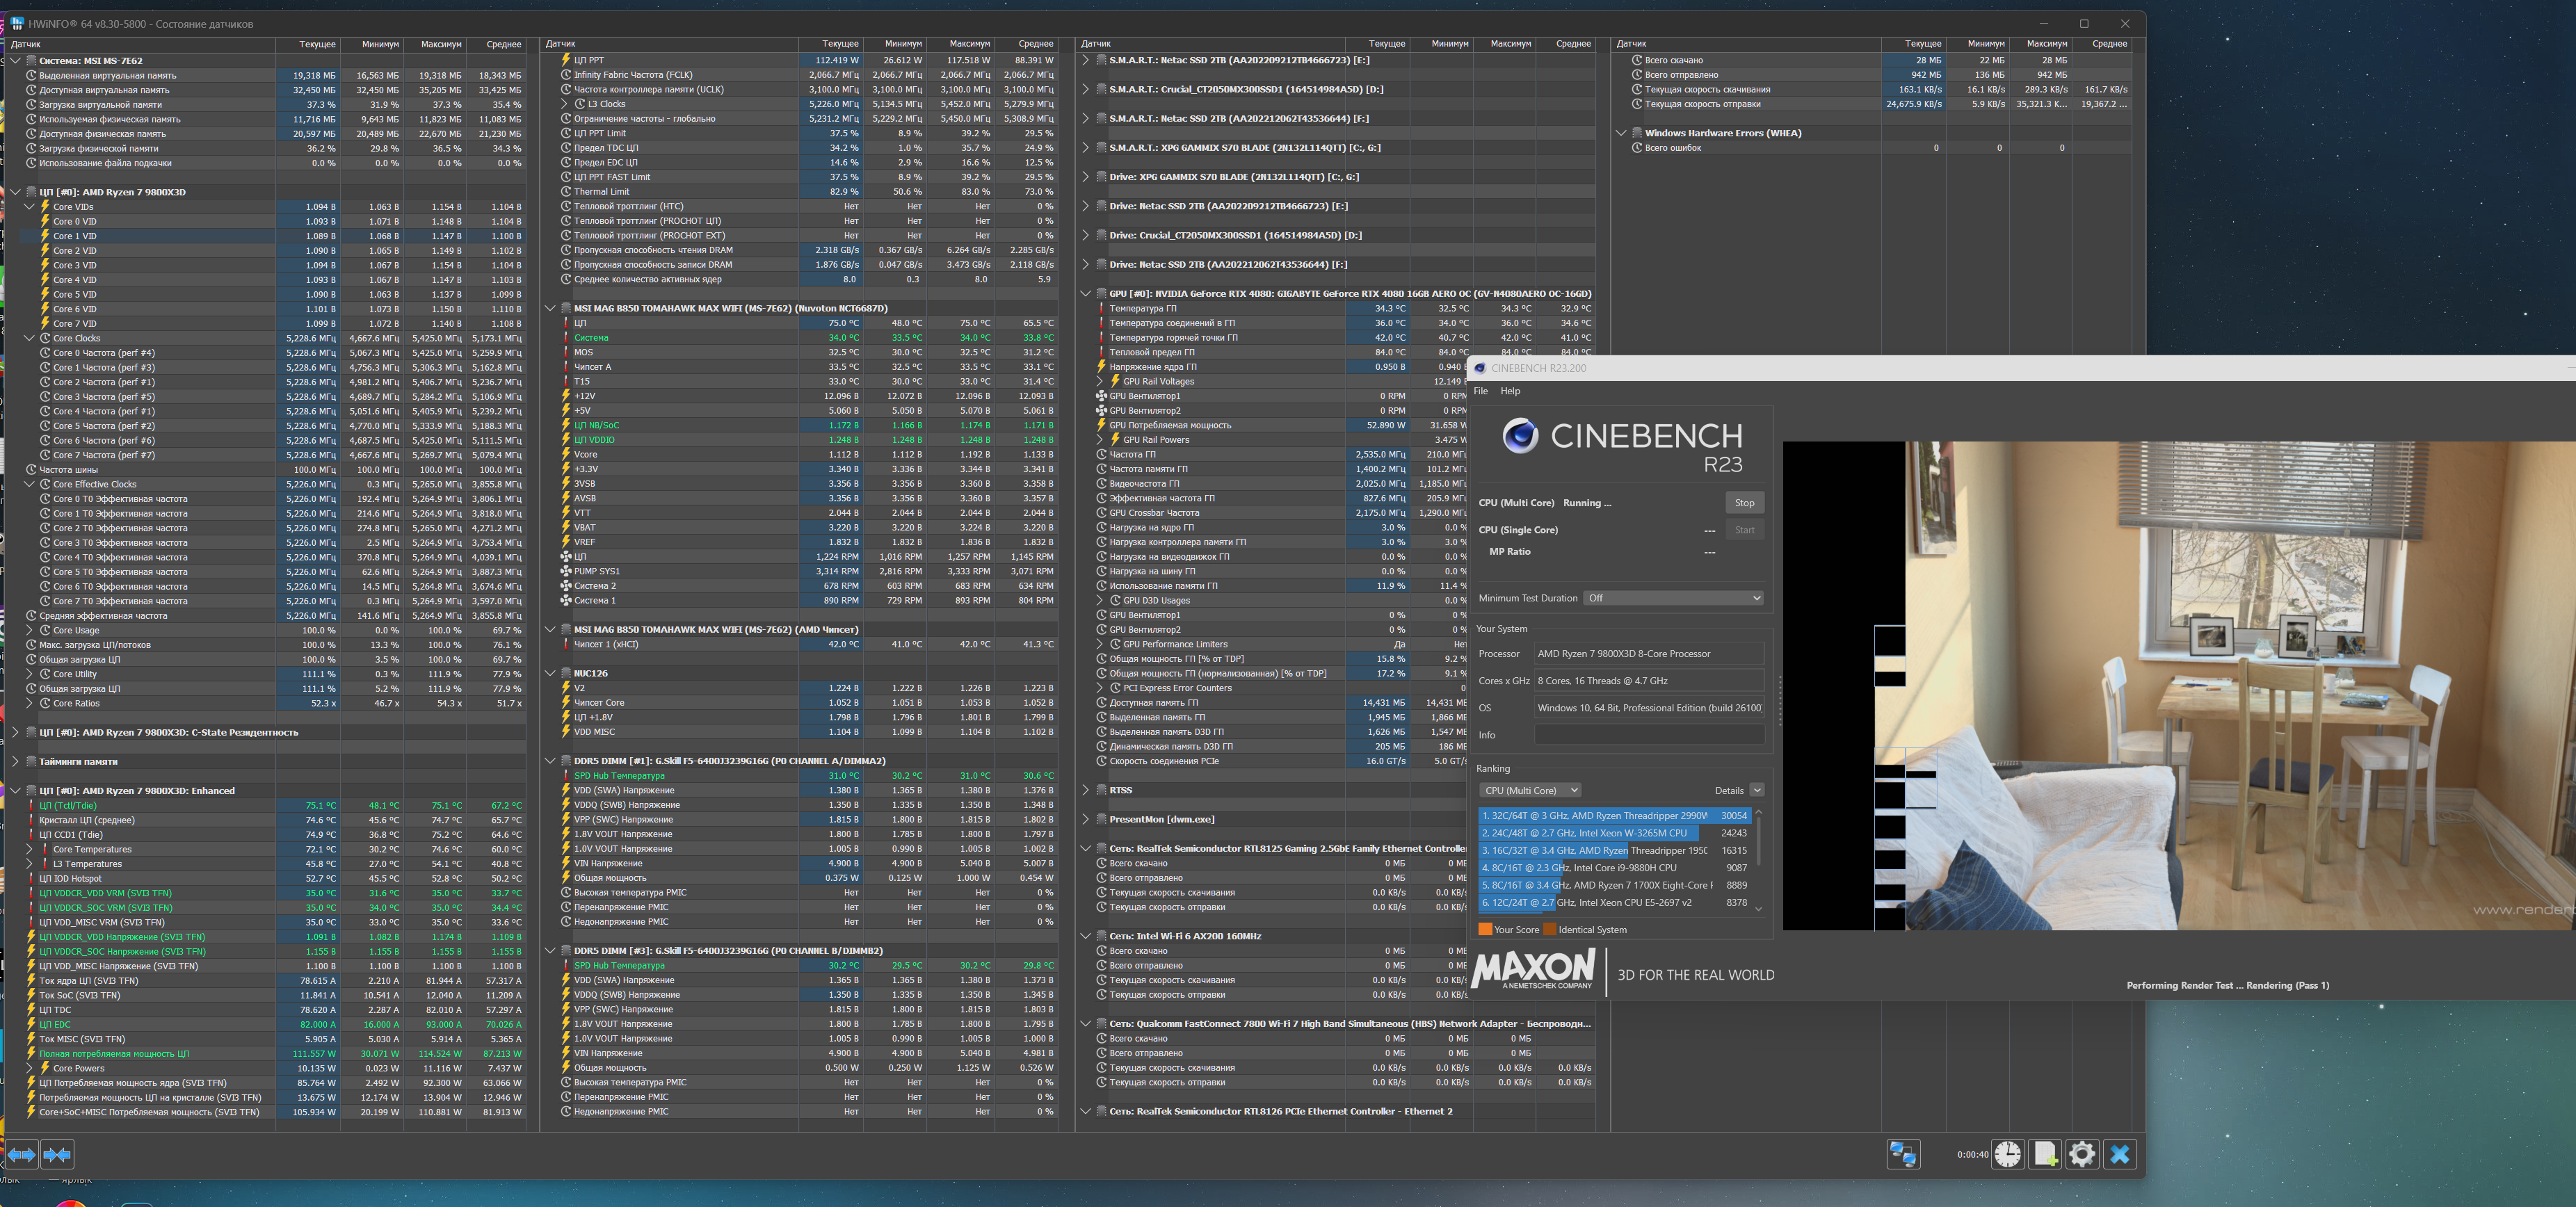
Task: Collapse Windows Hardware Errors (WHEA) group
Action: pos(1621,133)
